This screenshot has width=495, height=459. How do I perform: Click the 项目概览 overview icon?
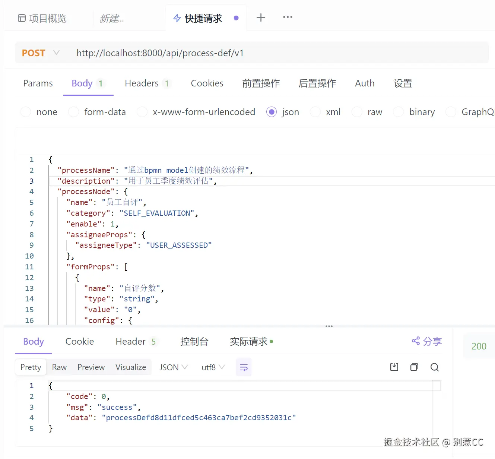point(22,18)
